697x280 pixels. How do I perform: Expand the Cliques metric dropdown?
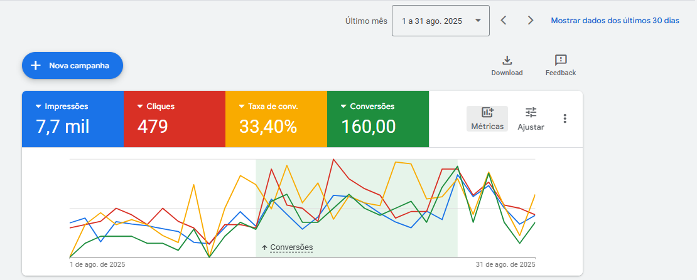[141, 106]
